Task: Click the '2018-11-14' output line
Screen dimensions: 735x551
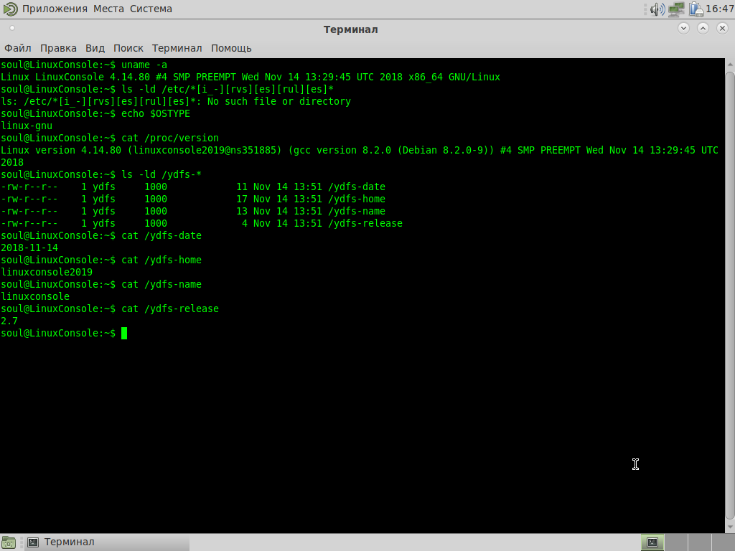Action: click(29, 248)
